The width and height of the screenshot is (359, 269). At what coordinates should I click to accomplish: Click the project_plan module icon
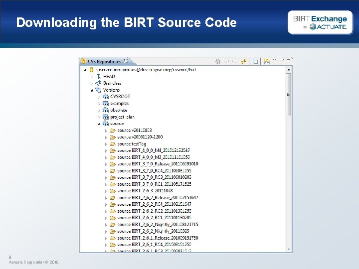(x=106, y=117)
